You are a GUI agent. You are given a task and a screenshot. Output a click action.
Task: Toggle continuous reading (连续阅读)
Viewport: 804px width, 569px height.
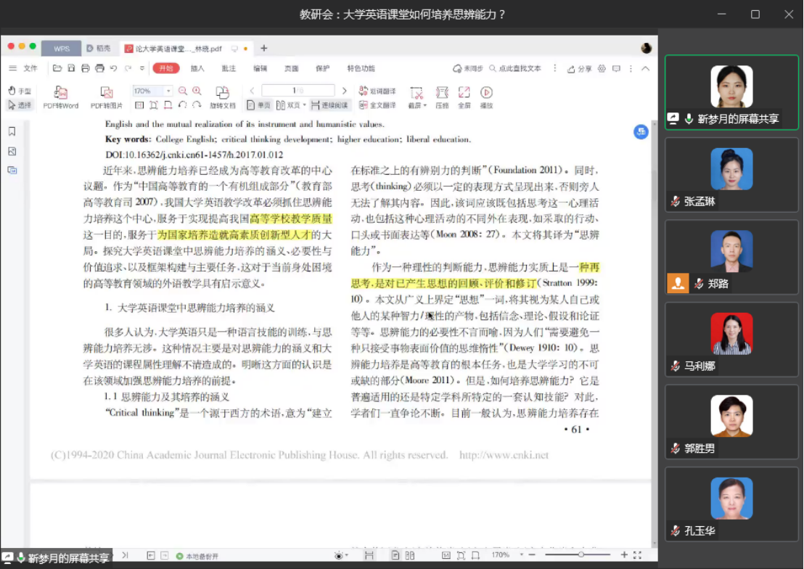point(329,105)
